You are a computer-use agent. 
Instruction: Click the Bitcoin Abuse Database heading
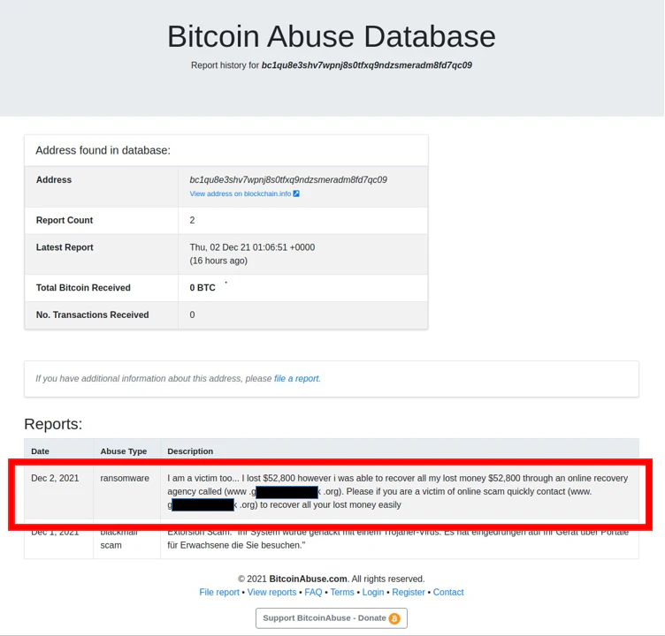pos(332,36)
